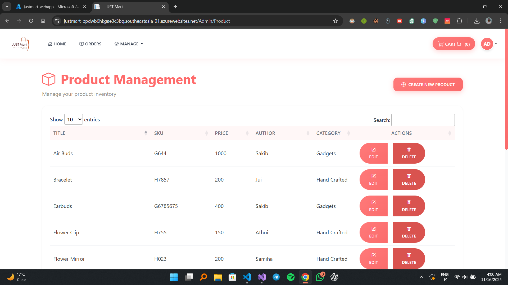Click the JUST Mart logo
Screen dimensions: 508x285
21,44
